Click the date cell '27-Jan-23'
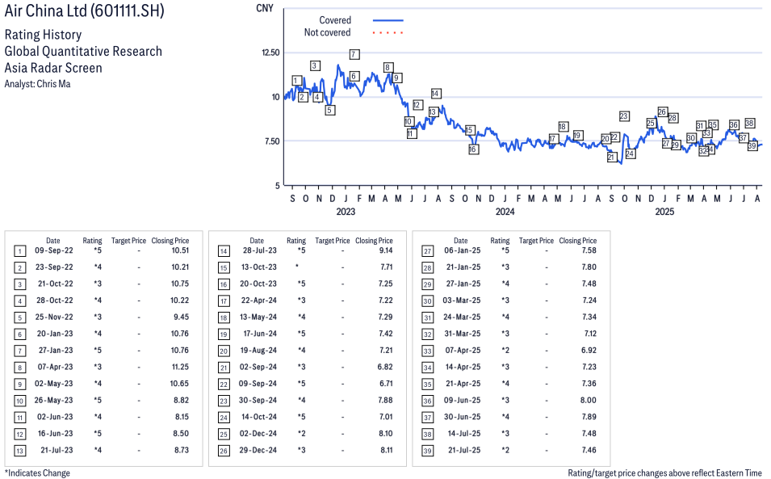The width and height of the screenshot is (771, 479). 55,351
